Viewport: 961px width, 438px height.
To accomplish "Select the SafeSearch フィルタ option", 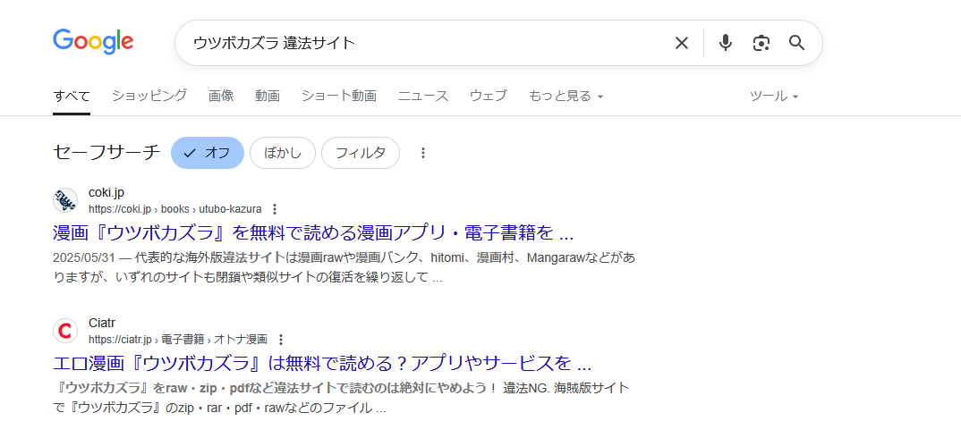I will 361,153.
